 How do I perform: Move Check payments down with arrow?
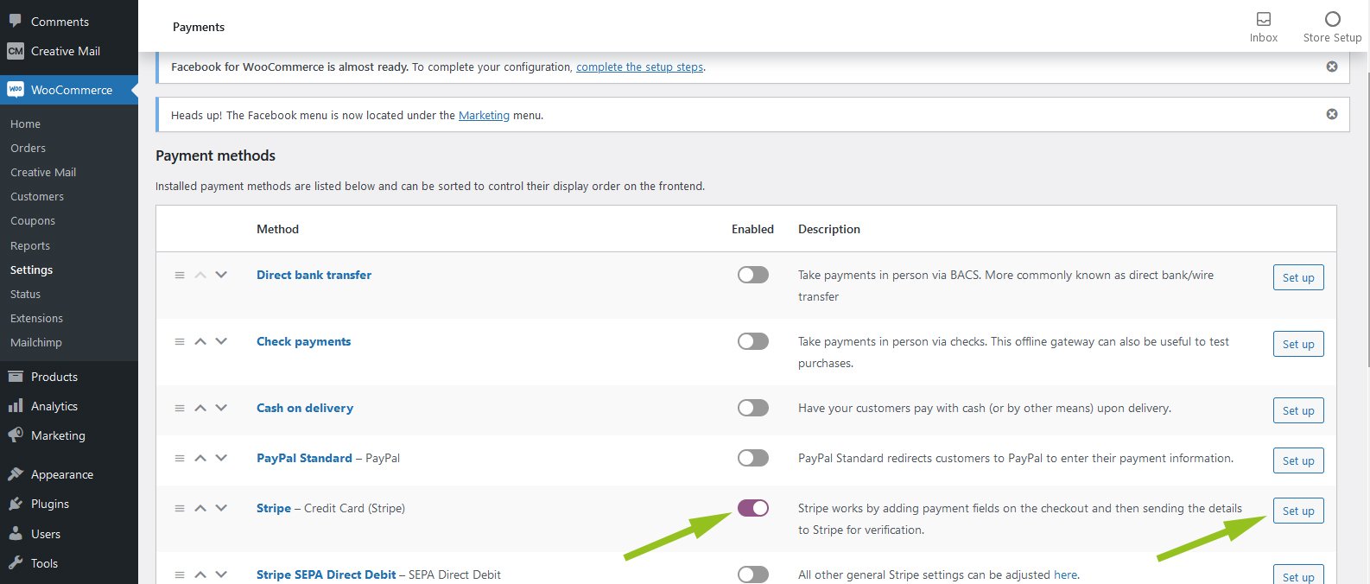[x=221, y=341]
